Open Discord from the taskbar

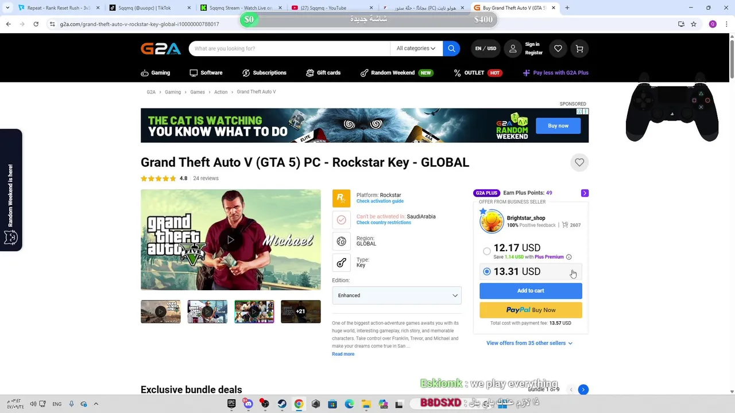[248, 404]
